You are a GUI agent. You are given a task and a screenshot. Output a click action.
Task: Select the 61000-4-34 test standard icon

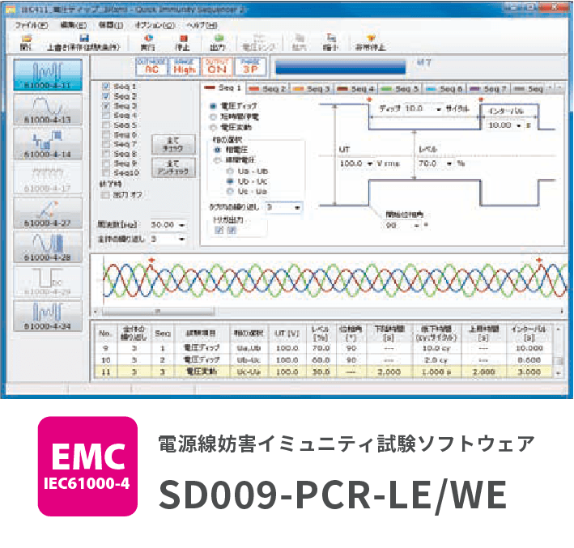pyautogui.click(x=48, y=316)
